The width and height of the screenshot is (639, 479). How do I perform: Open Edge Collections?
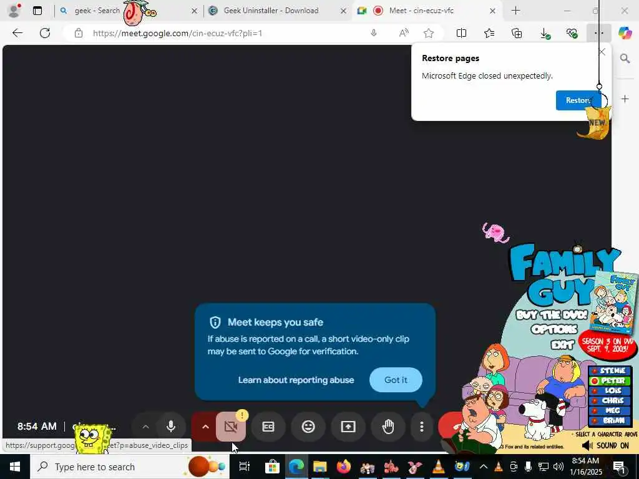point(516,33)
